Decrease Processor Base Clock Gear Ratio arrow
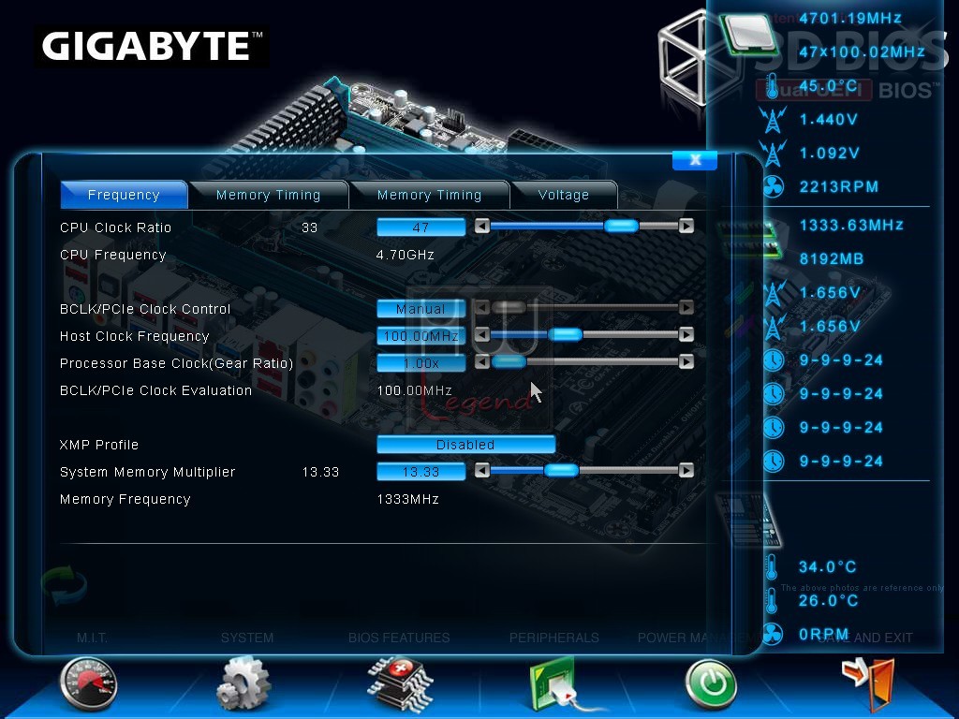This screenshot has width=959, height=719. (482, 362)
